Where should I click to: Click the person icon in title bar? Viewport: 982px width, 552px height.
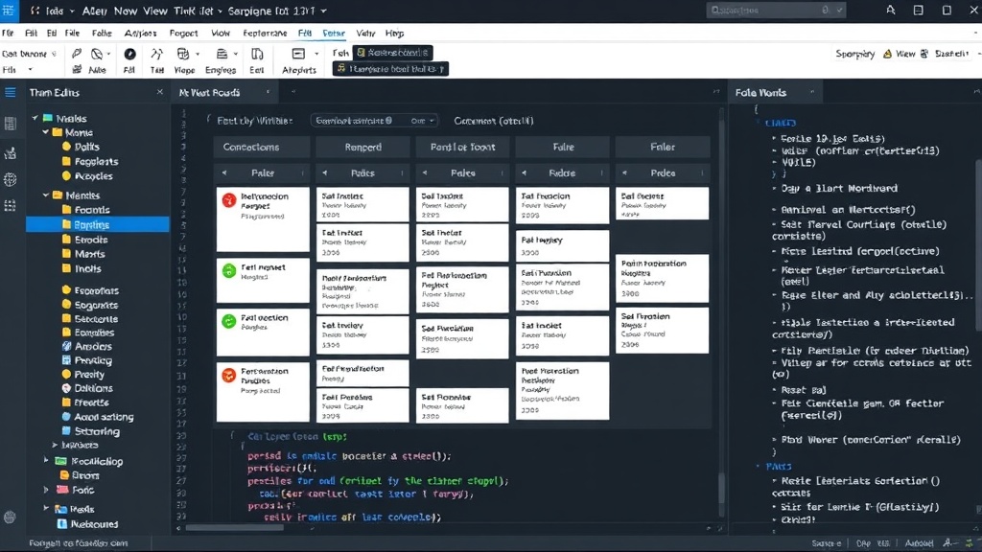891,10
